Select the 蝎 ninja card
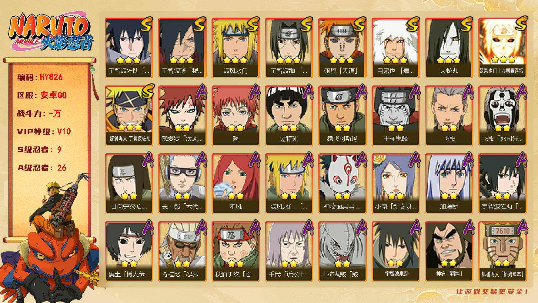Screen dimensions: 538x303 (236, 116)
